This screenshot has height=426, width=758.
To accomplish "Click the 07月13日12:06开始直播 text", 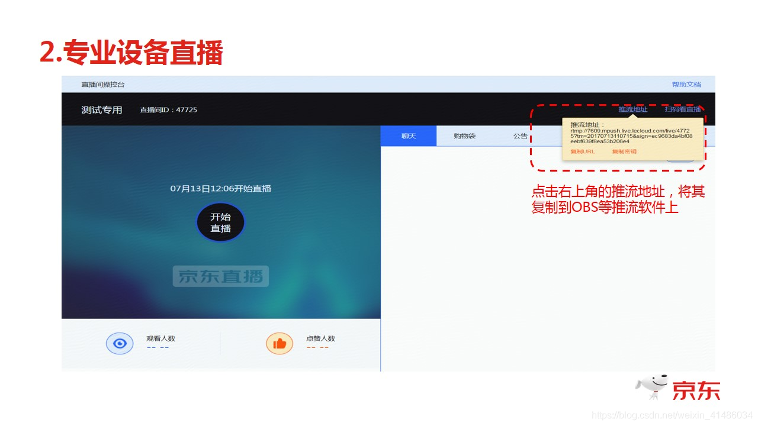I will 221,189.
